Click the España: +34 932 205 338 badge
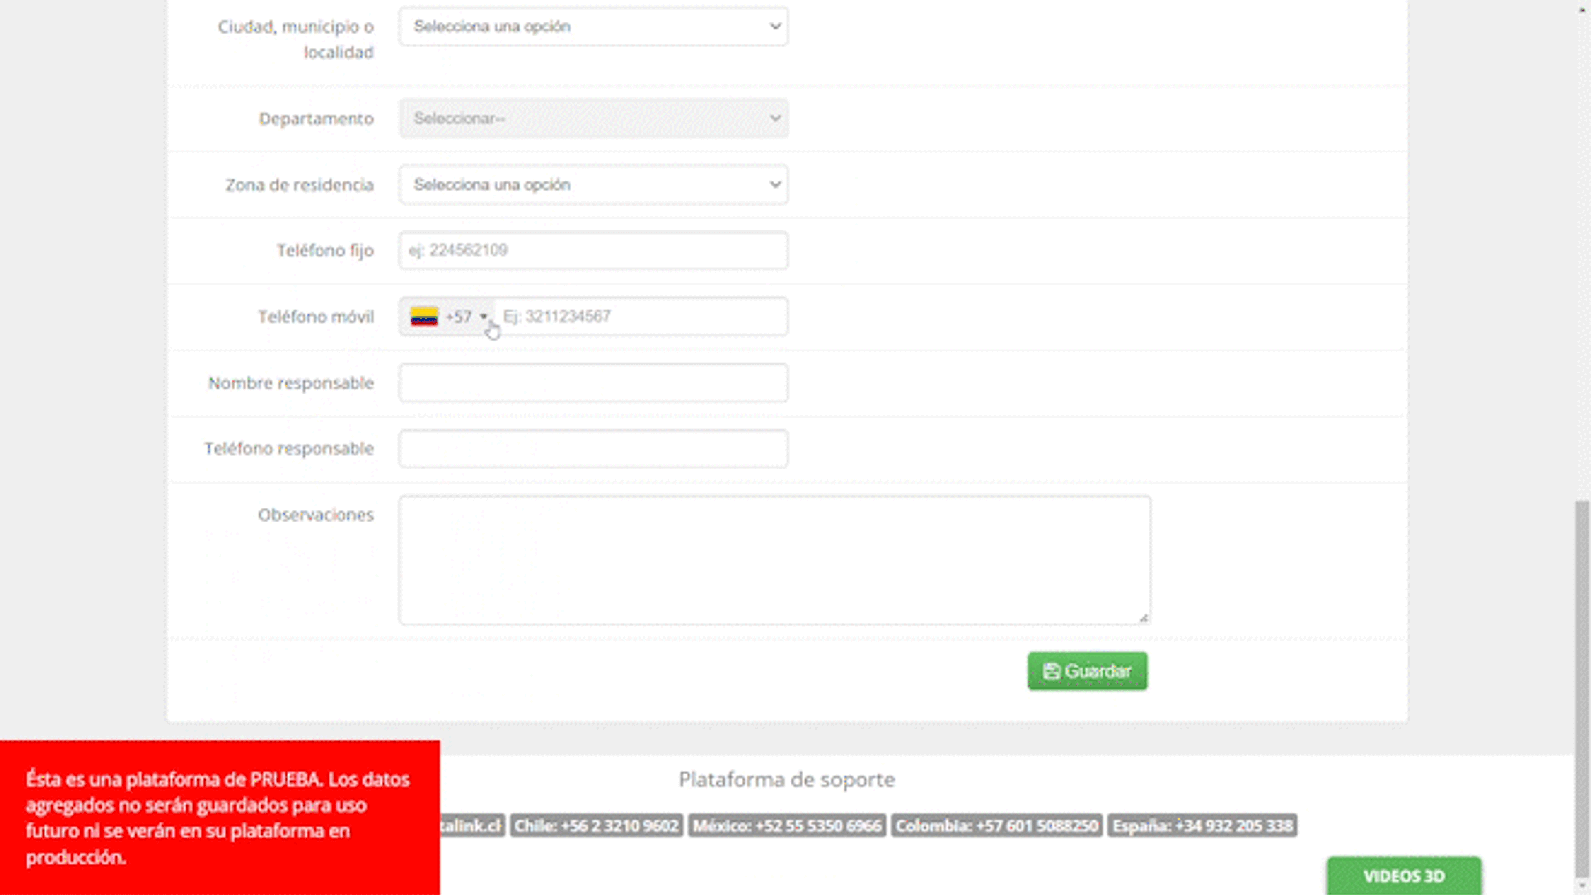Image resolution: width=1591 pixels, height=895 pixels. (x=1202, y=826)
